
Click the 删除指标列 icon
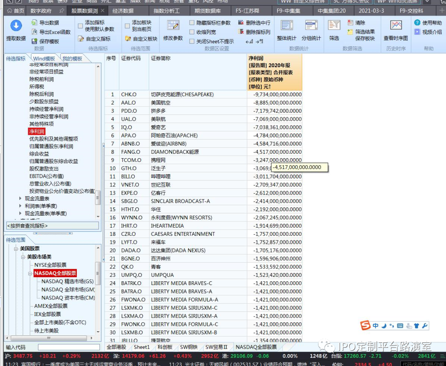click(241, 31)
